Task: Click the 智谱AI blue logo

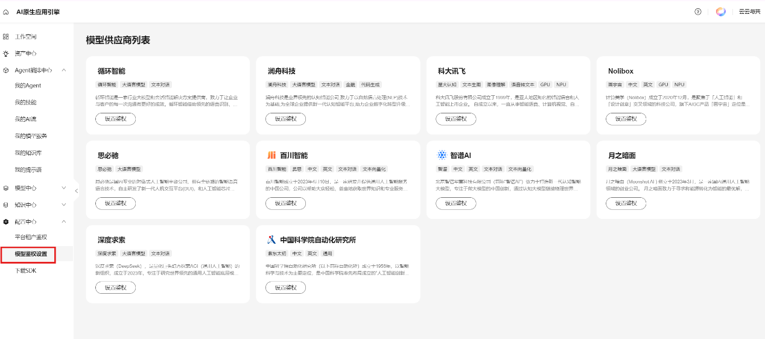Action: pyautogui.click(x=442, y=156)
